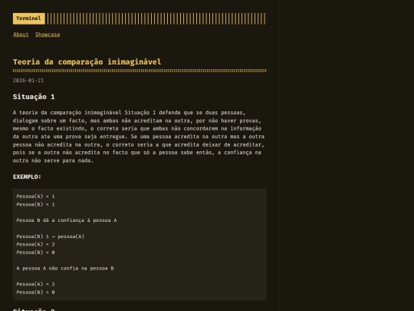Viewport: 414px width, 311px height.
Task: Click the 'EXEMPLO:' label
Action: [x=27, y=177]
